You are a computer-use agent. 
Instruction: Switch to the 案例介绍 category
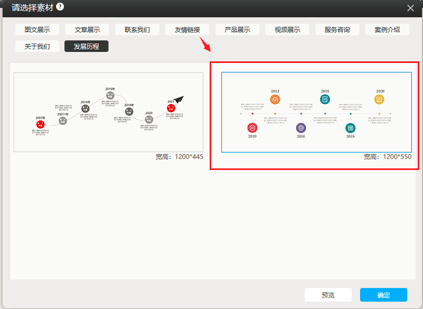(x=387, y=29)
